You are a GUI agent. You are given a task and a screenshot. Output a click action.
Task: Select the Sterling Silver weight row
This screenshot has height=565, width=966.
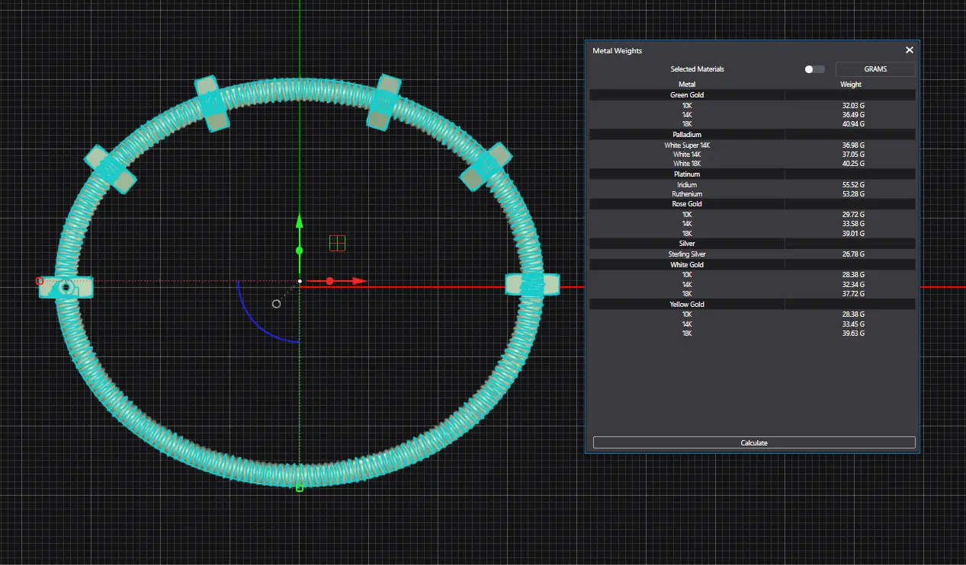752,254
